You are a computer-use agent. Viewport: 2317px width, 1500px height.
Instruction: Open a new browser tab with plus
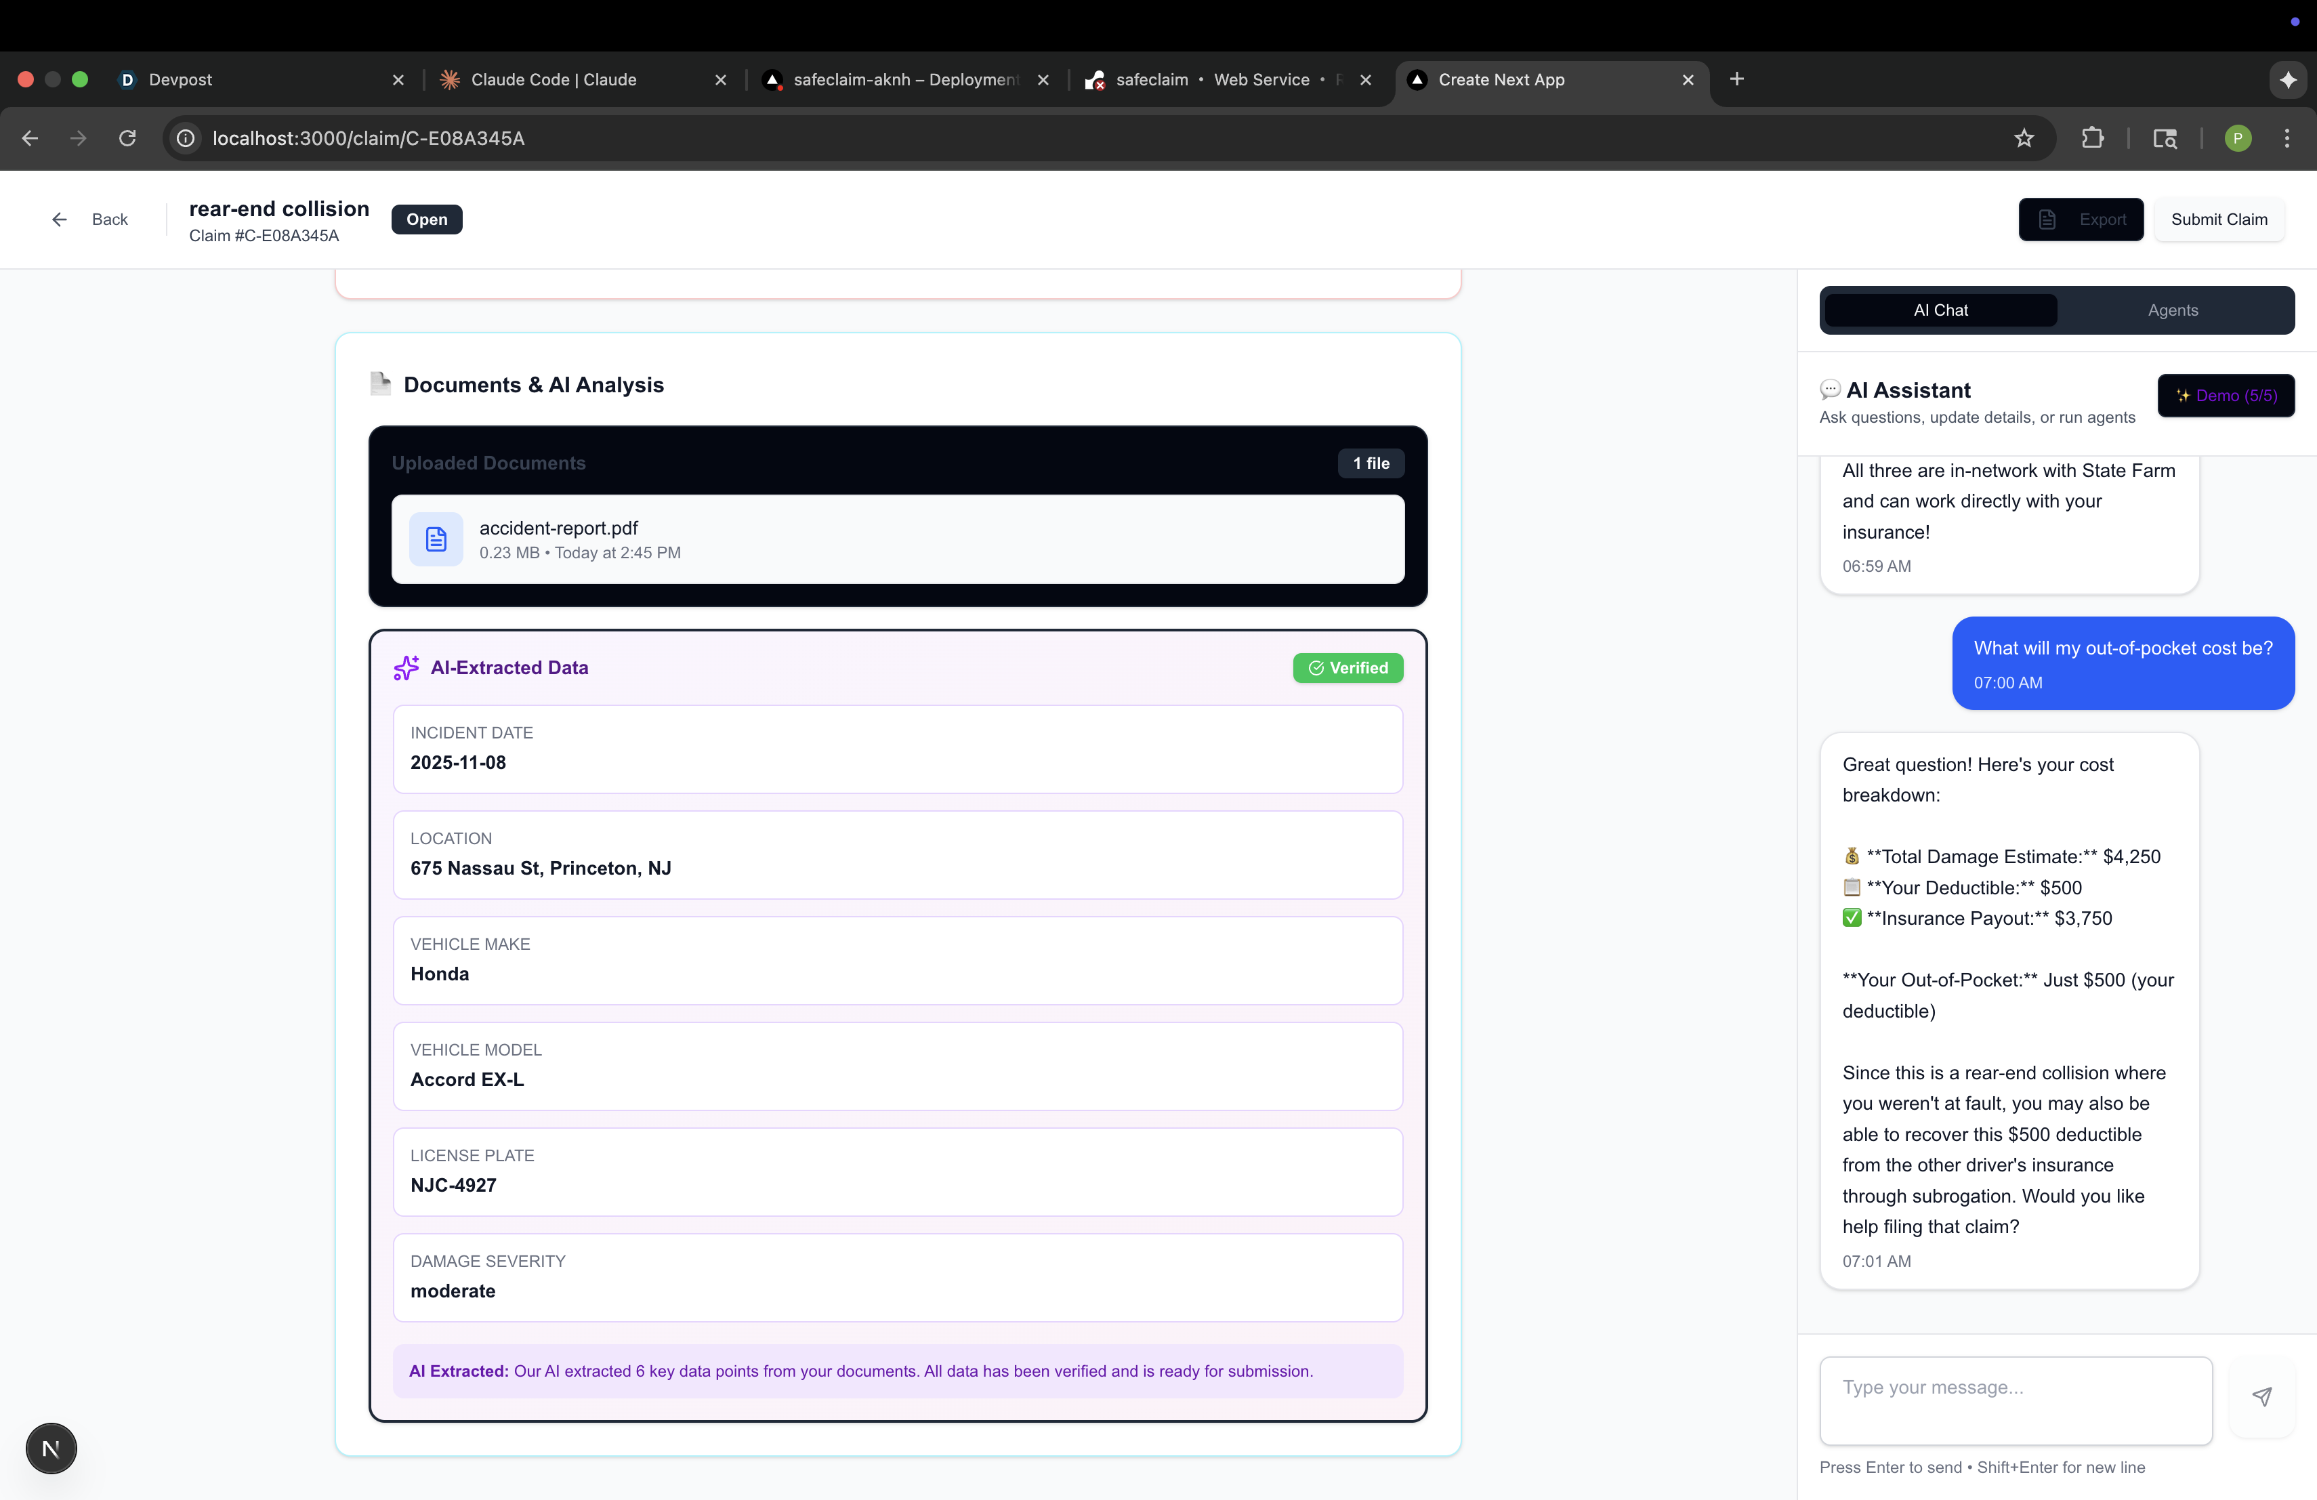[x=1737, y=79]
